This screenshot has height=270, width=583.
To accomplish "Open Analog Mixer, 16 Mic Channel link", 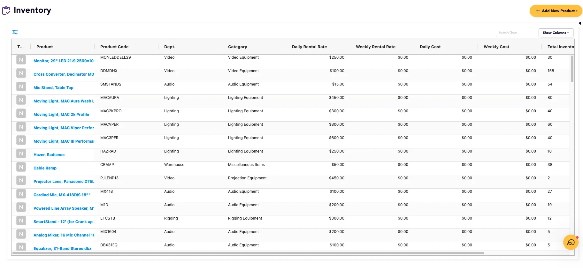I will tap(64, 235).
